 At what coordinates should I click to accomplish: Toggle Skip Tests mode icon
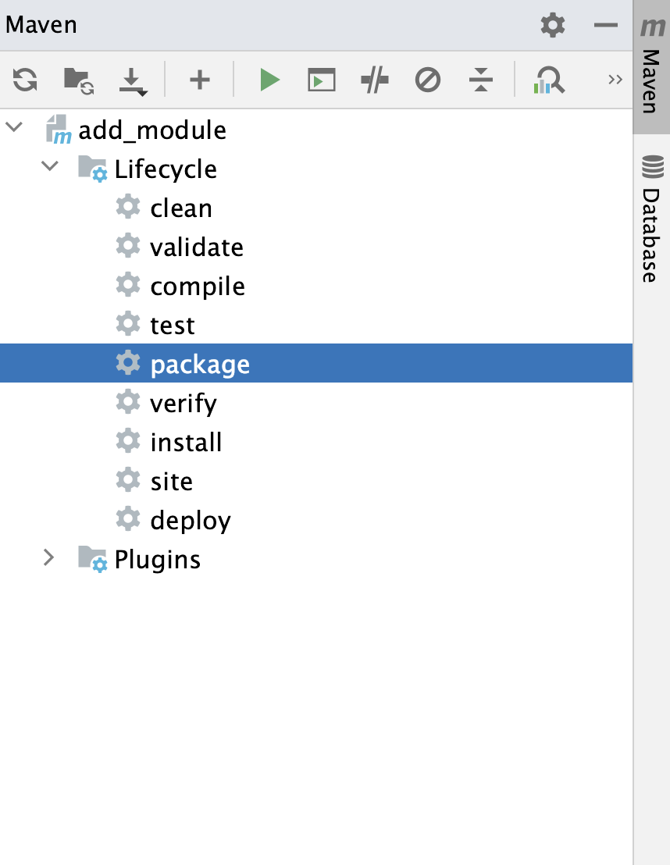(x=428, y=80)
